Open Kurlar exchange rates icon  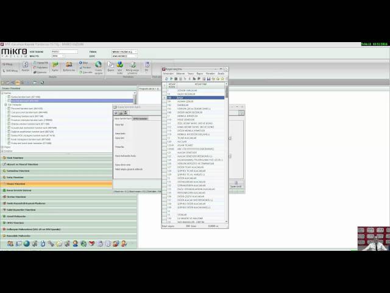point(55,67)
